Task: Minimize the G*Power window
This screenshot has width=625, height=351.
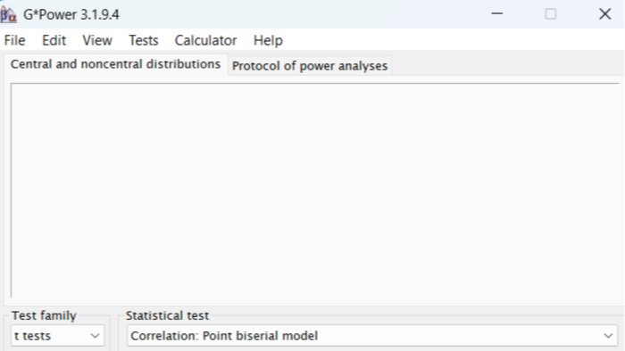Action: (x=497, y=14)
